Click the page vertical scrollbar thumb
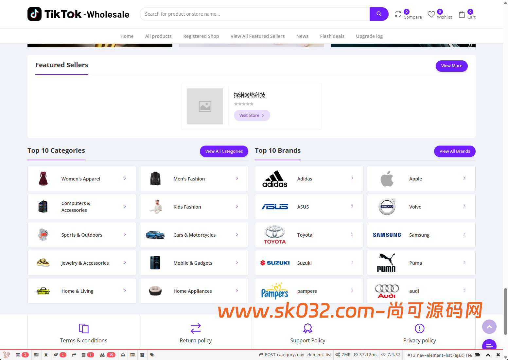This screenshot has height=360, width=508. (505, 311)
